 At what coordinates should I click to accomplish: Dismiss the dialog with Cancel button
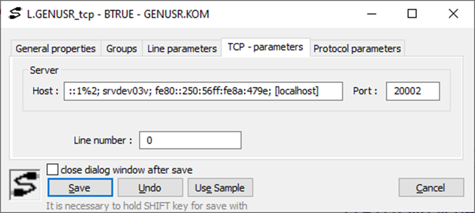tap(431, 188)
